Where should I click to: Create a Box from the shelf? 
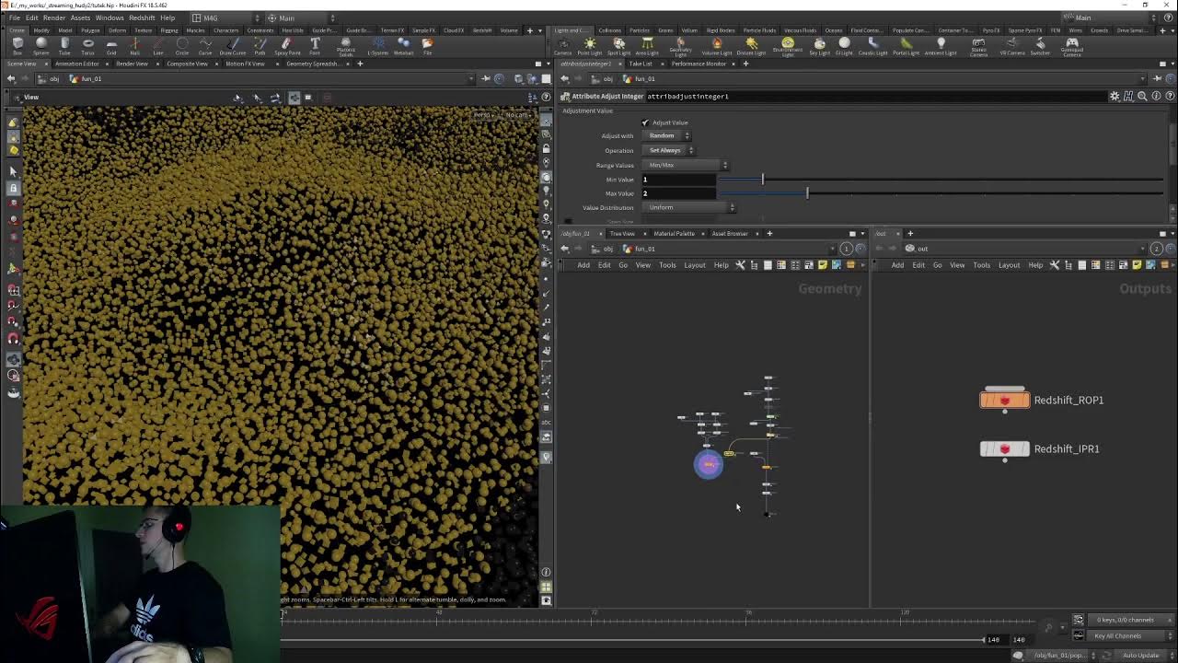(x=17, y=45)
